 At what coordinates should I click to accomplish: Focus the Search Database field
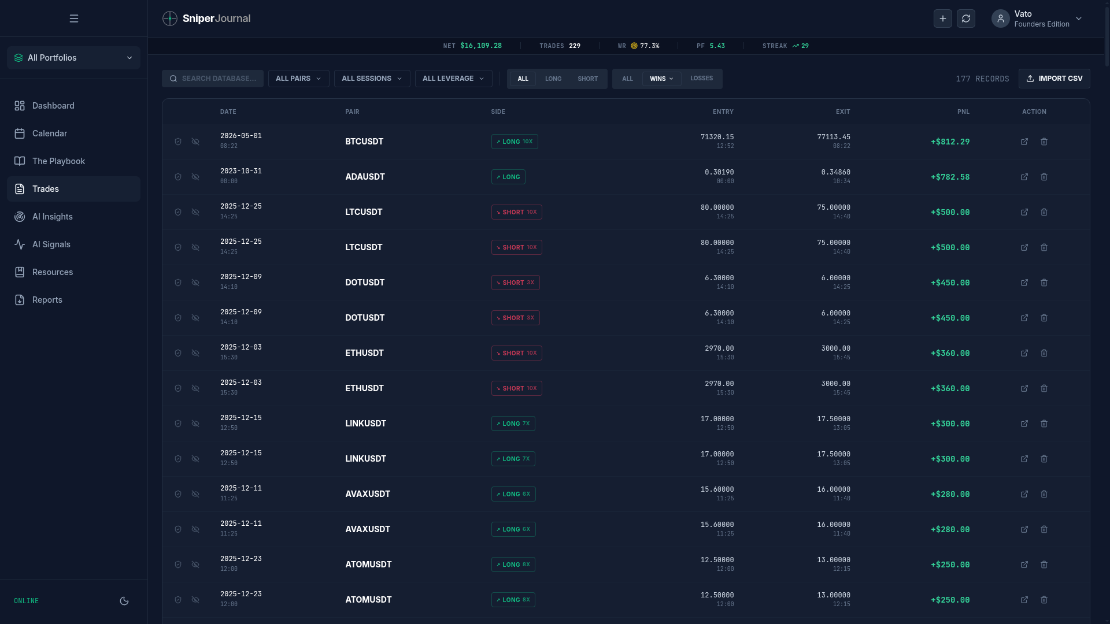[x=213, y=79]
